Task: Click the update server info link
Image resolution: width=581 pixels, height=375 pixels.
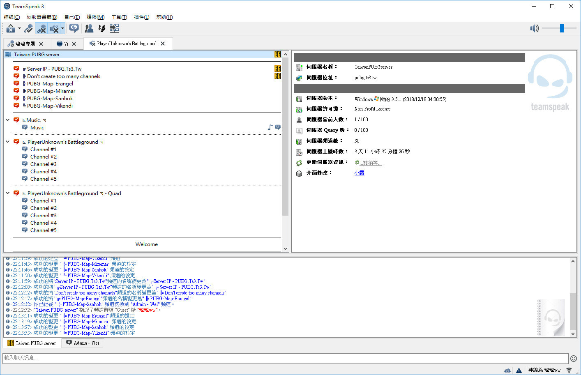Action: [370, 162]
